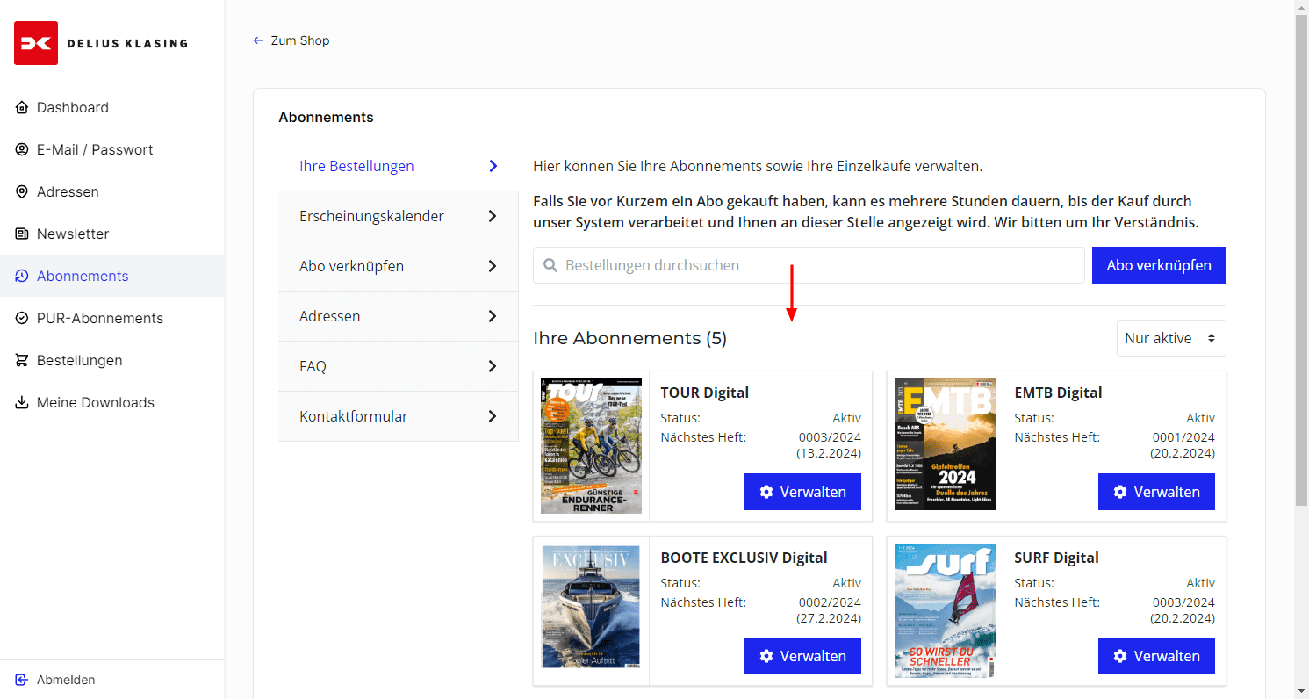
Task: Manage the TOUR Digital subscription
Action: [x=802, y=492]
